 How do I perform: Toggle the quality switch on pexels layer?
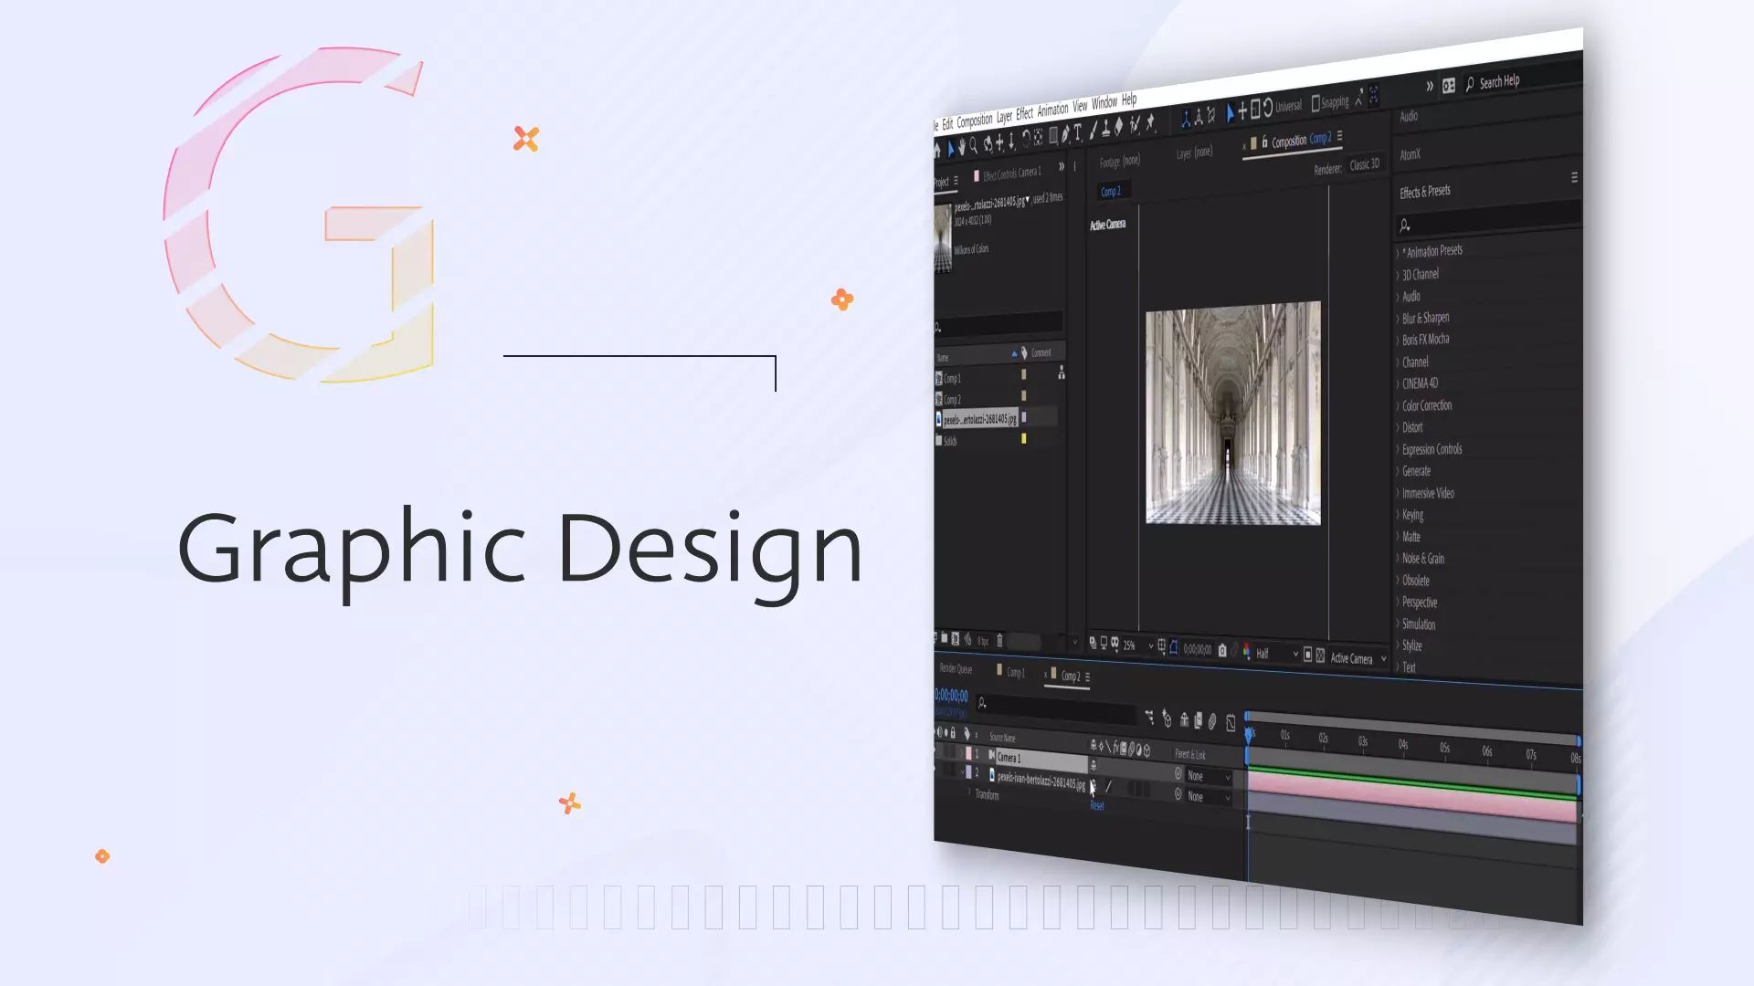point(1108,786)
